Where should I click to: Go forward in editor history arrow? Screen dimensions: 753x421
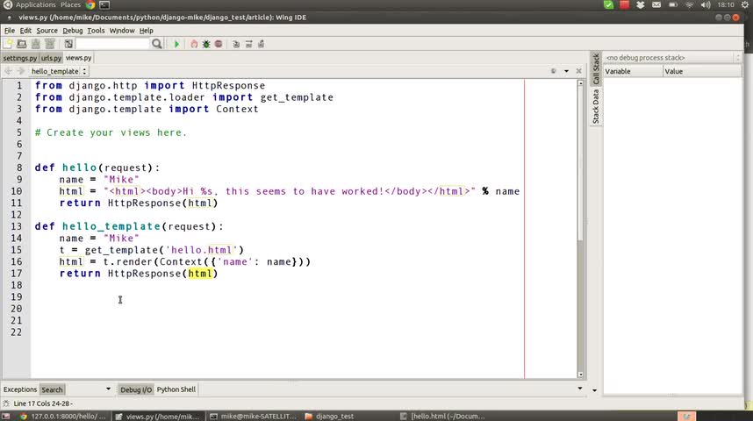pos(20,71)
